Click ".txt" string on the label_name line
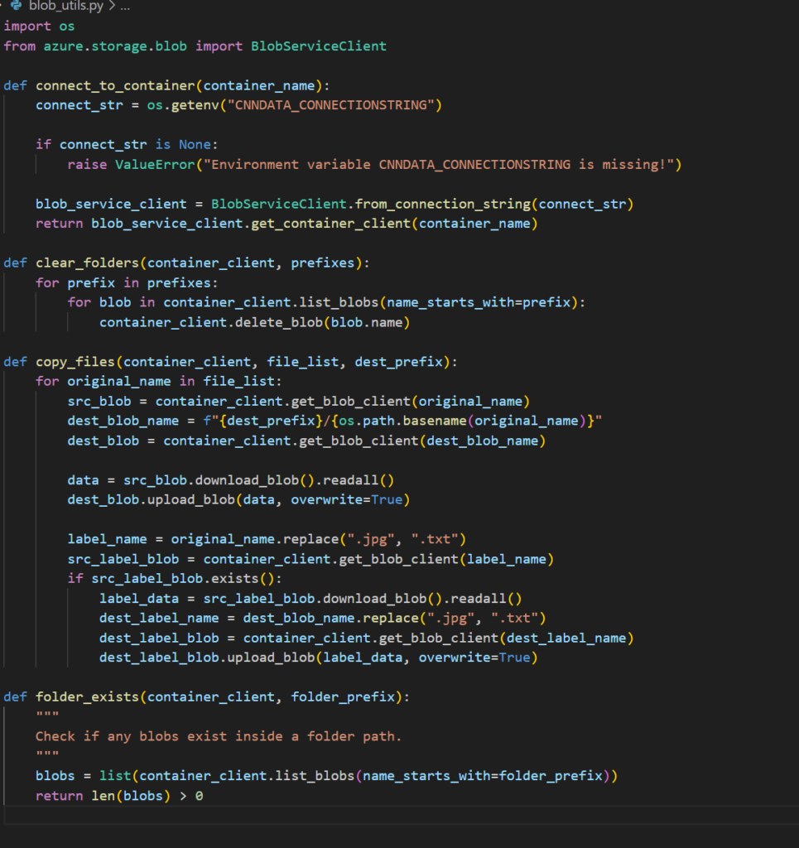This screenshot has height=848, width=799. (435, 539)
